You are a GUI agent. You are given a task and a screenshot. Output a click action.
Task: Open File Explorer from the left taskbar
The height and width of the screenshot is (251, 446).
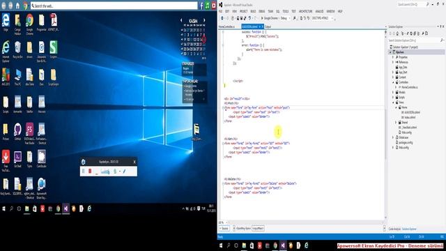pyautogui.click(x=27, y=208)
